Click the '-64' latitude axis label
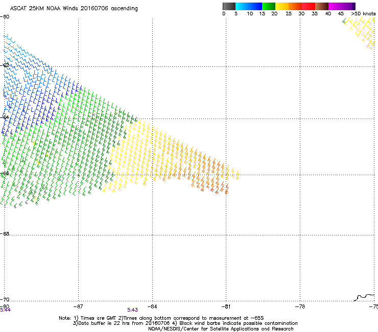Image resolution: width=378 pixels, height=332 pixels. point(5,117)
